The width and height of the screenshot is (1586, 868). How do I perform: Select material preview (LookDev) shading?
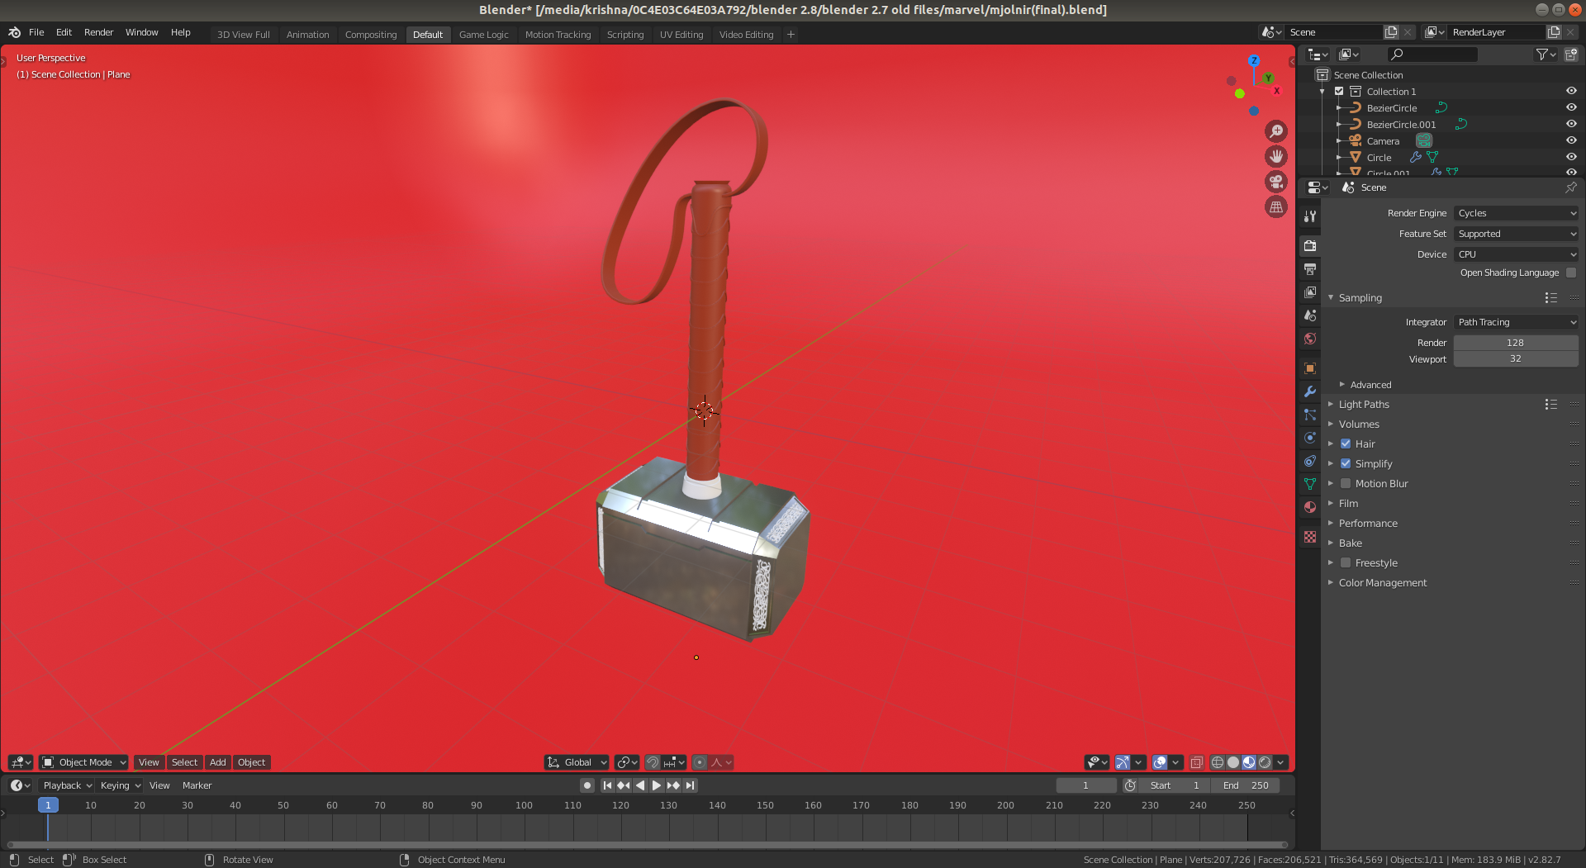(1249, 762)
